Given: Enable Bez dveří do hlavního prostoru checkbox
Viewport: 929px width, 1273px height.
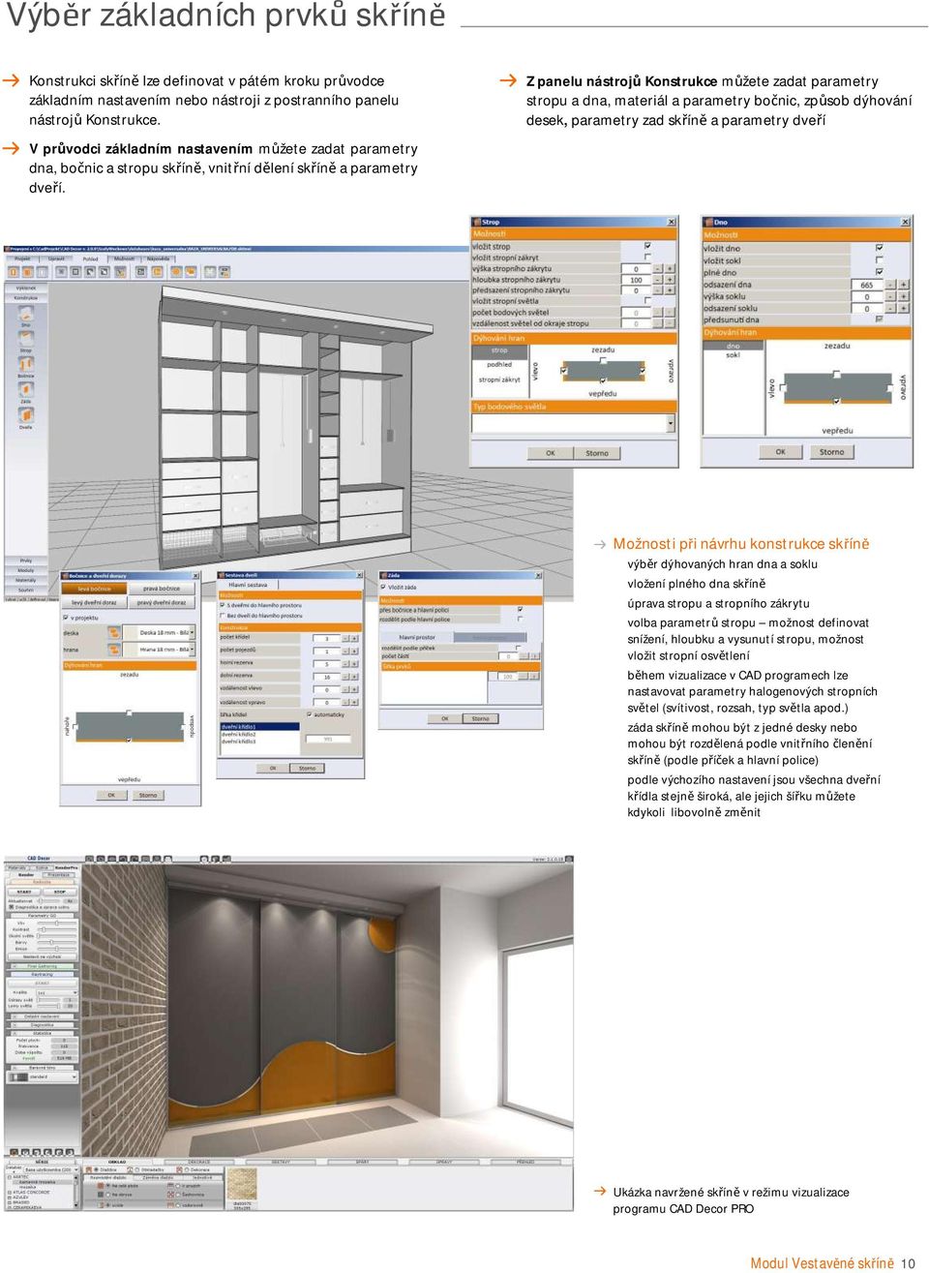Looking at the screenshot, I should (x=223, y=616).
